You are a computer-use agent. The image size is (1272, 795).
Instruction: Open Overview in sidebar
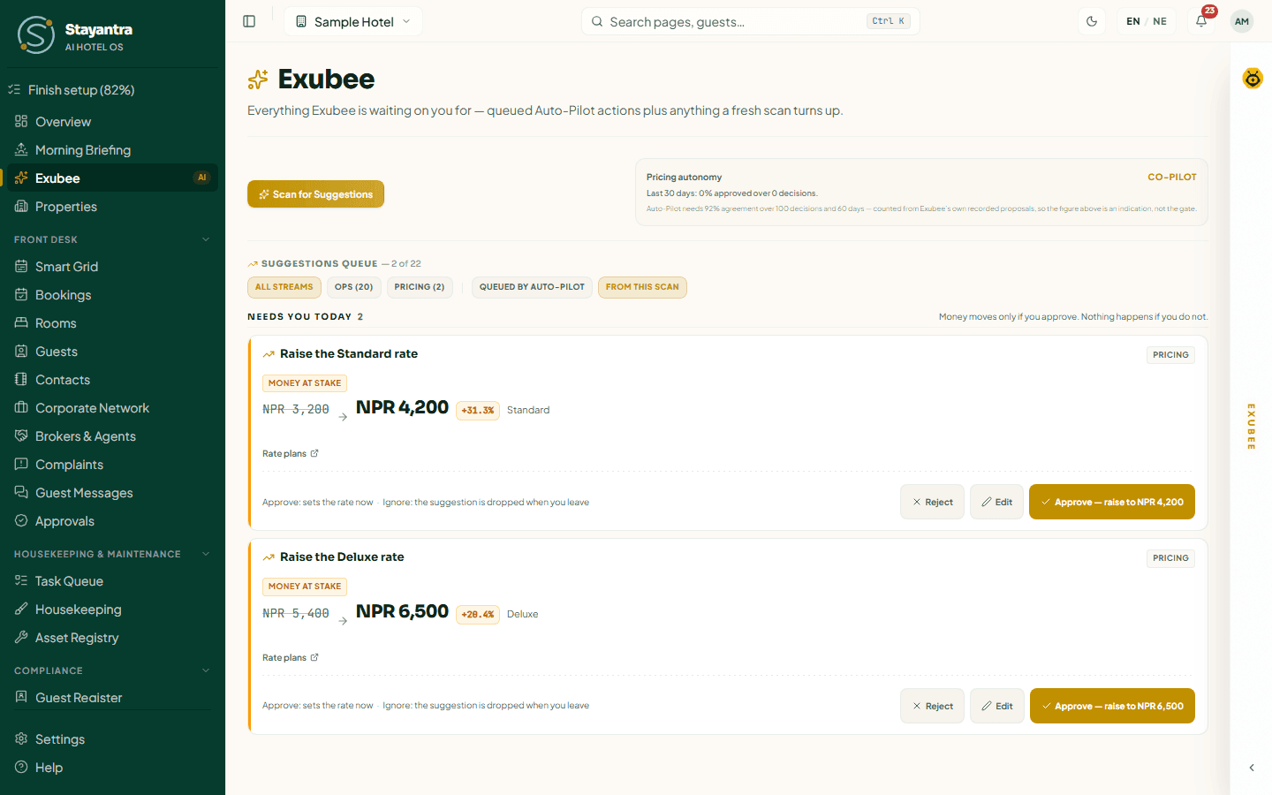(112, 122)
